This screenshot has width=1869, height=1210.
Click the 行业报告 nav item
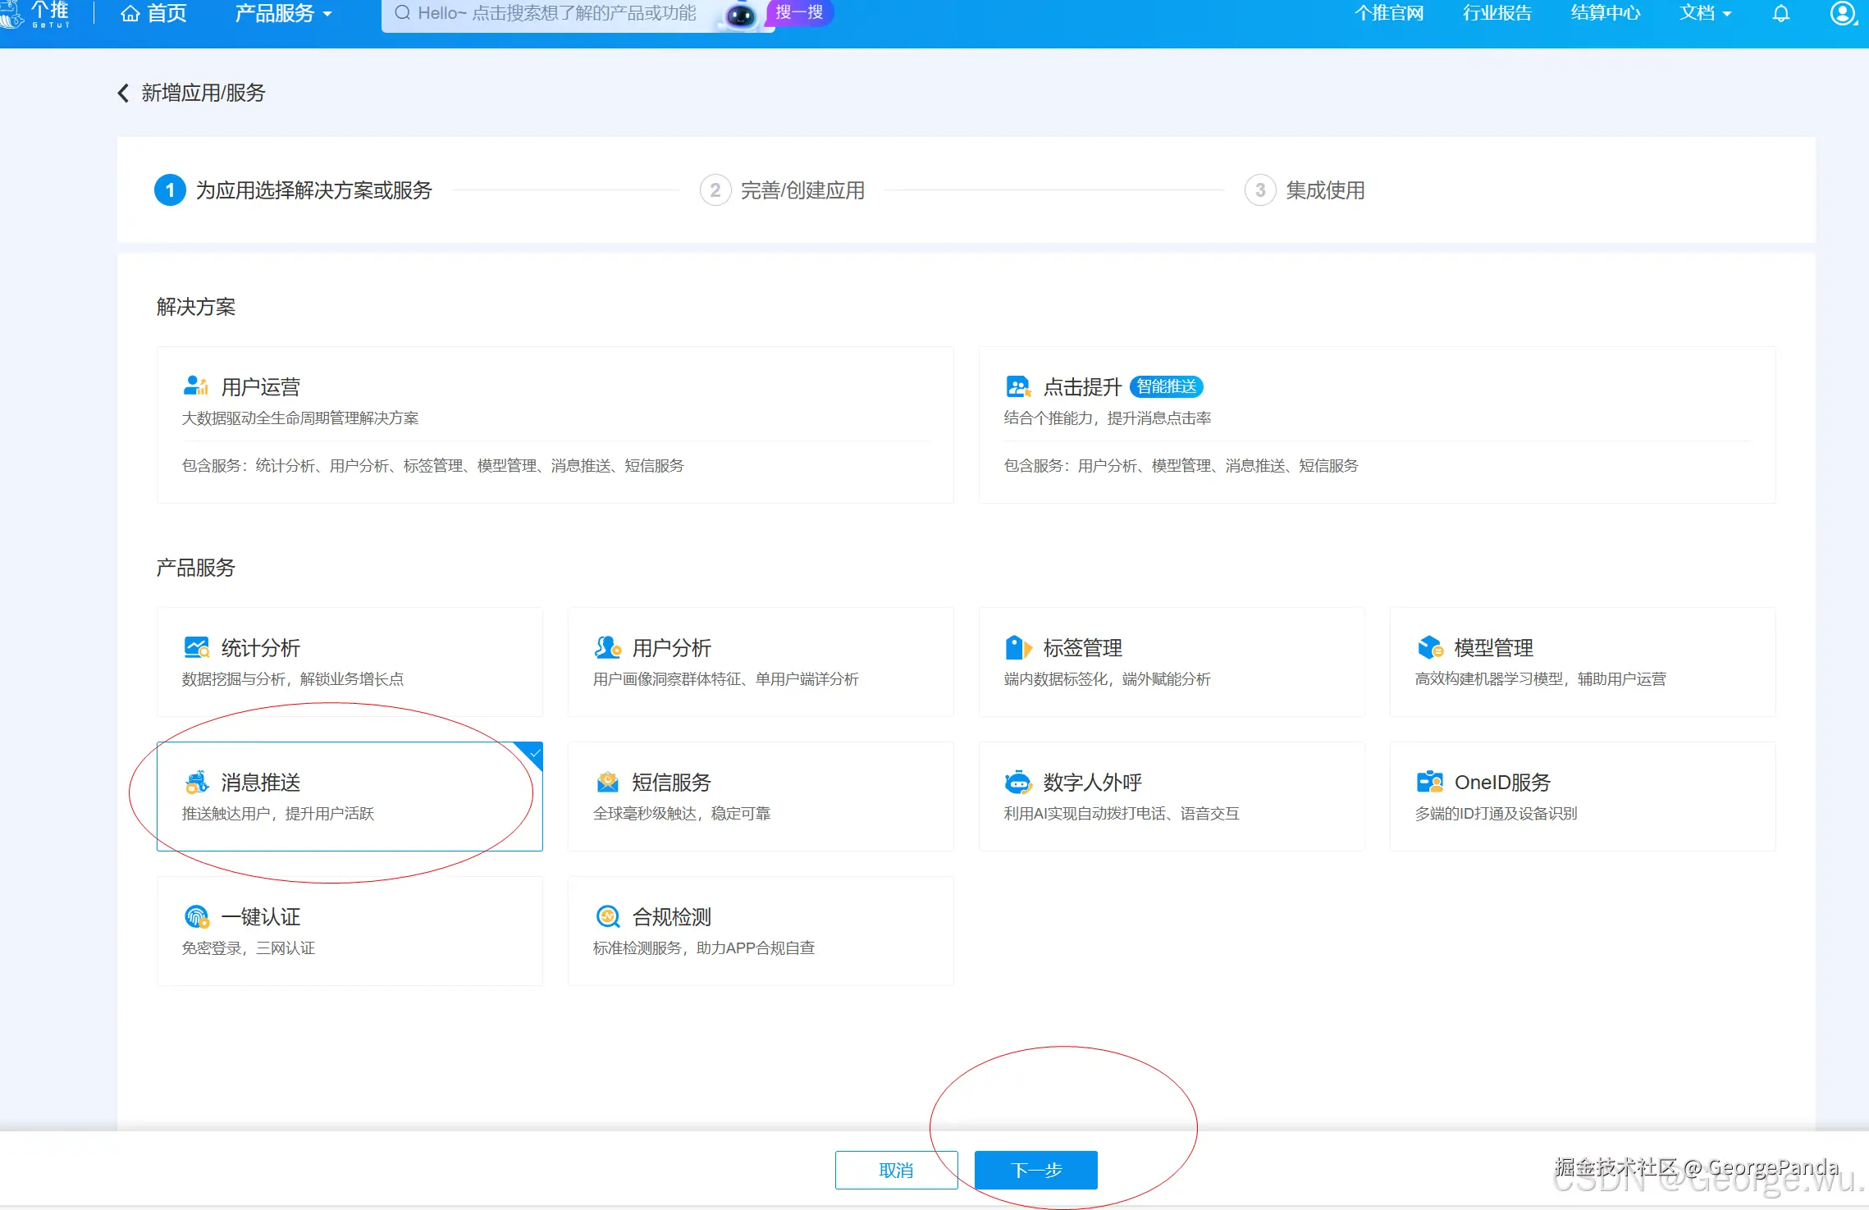coord(1496,13)
